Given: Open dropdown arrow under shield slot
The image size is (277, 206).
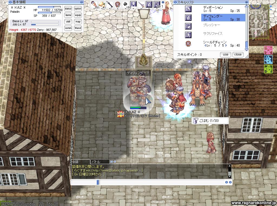Looking at the screenshot, I should pyautogui.click(x=118, y=8).
